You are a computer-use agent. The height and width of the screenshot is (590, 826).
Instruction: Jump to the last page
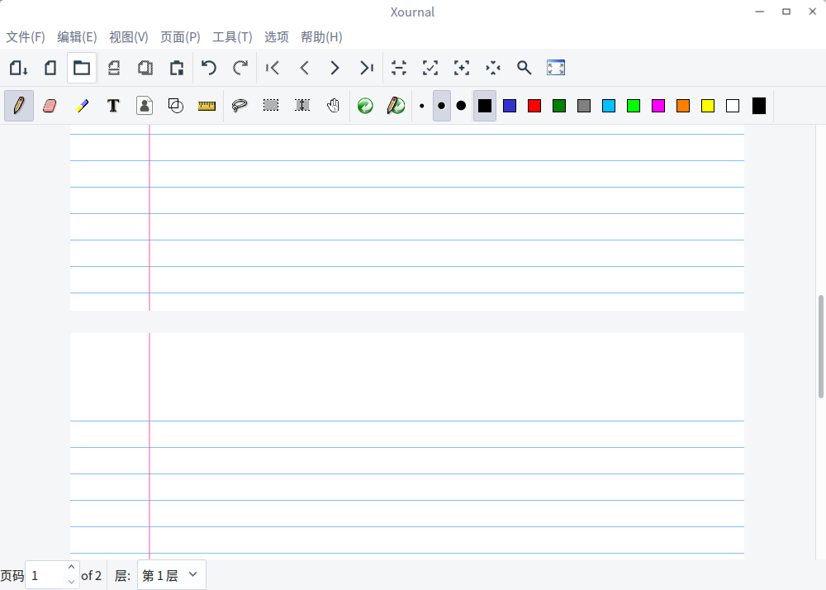click(366, 68)
